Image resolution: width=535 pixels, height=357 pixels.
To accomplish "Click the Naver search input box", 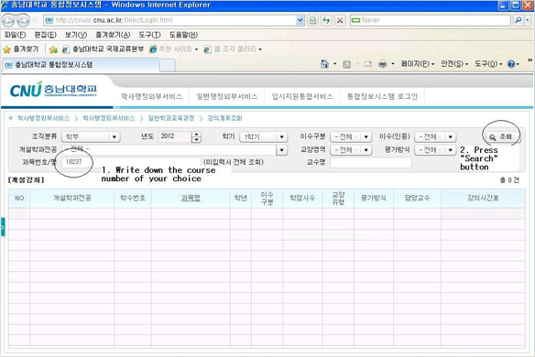I will tap(431, 20).
